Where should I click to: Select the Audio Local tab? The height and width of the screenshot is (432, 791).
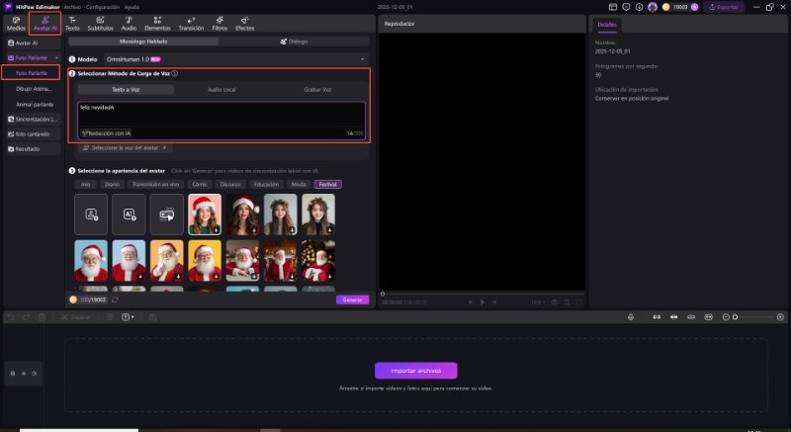click(221, 89)
